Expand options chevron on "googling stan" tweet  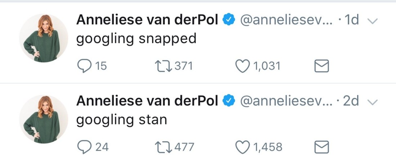click(373, 102)
